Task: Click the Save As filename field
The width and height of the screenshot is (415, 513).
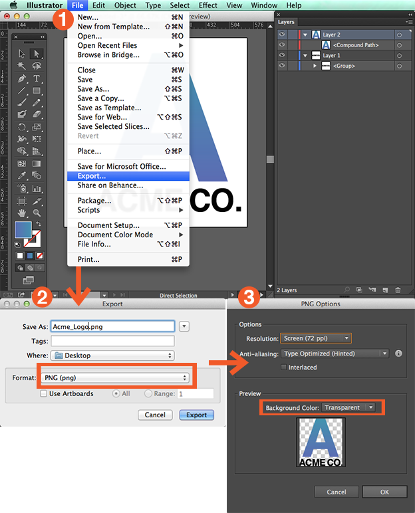Action: [112, 326]
